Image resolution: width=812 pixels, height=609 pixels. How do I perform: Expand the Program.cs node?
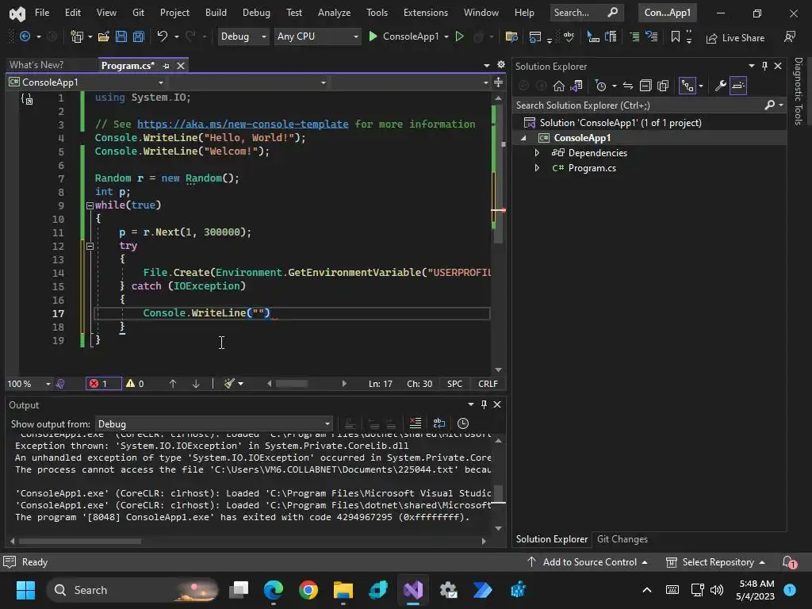click(x=537, y=168)
